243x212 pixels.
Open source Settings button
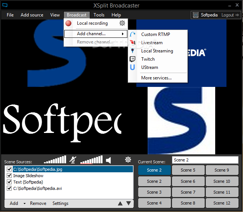click(60, 203)
